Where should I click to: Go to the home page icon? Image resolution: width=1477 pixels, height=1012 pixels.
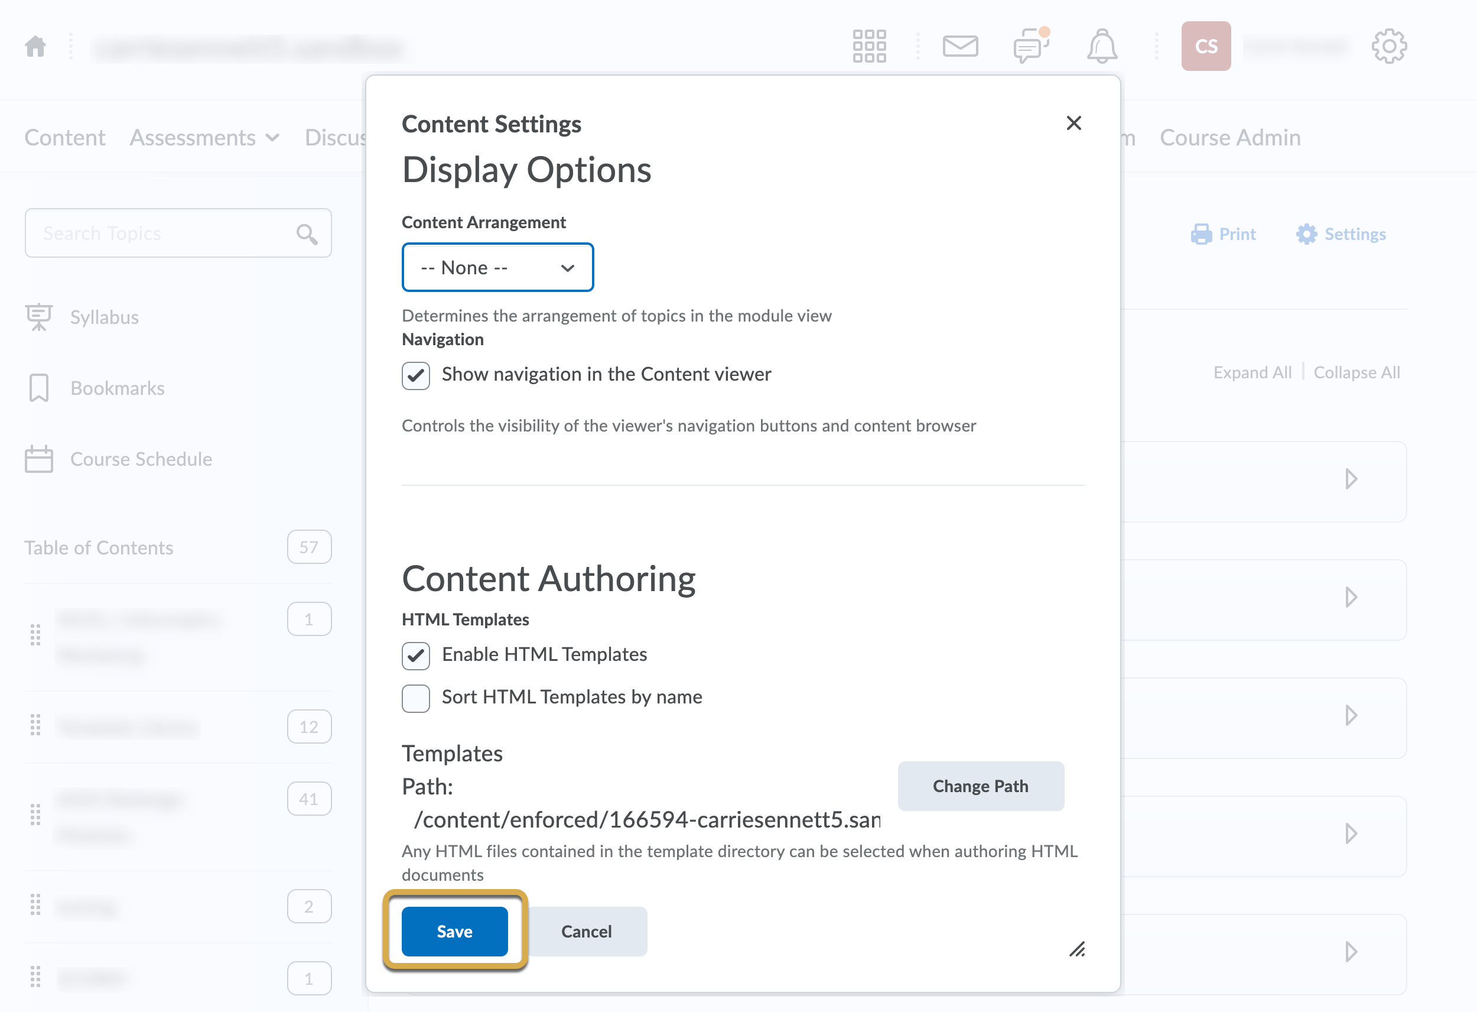(35, 47)
